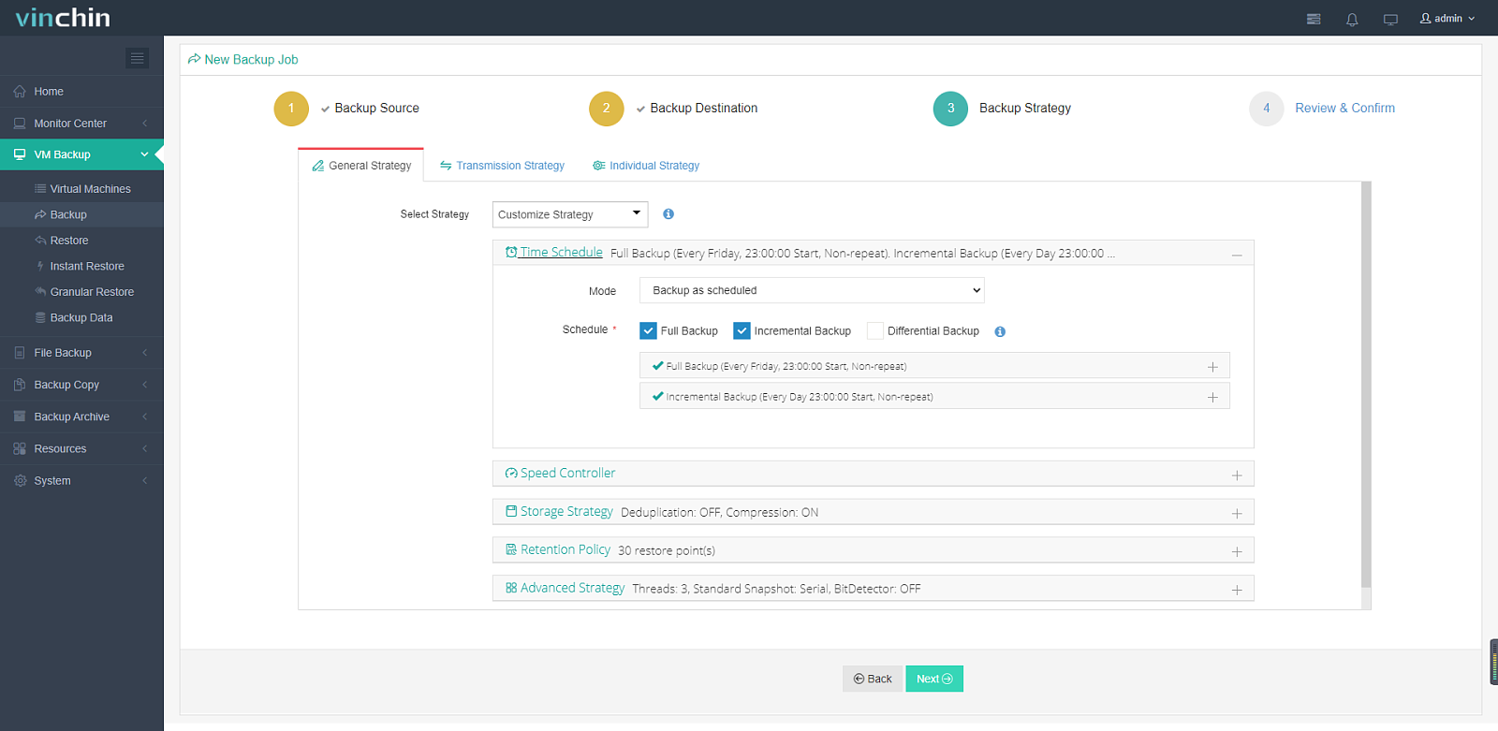The image size is (1498, 731).
Task: Click info icon beside Differential Backup
Action: click(1000, 331)
